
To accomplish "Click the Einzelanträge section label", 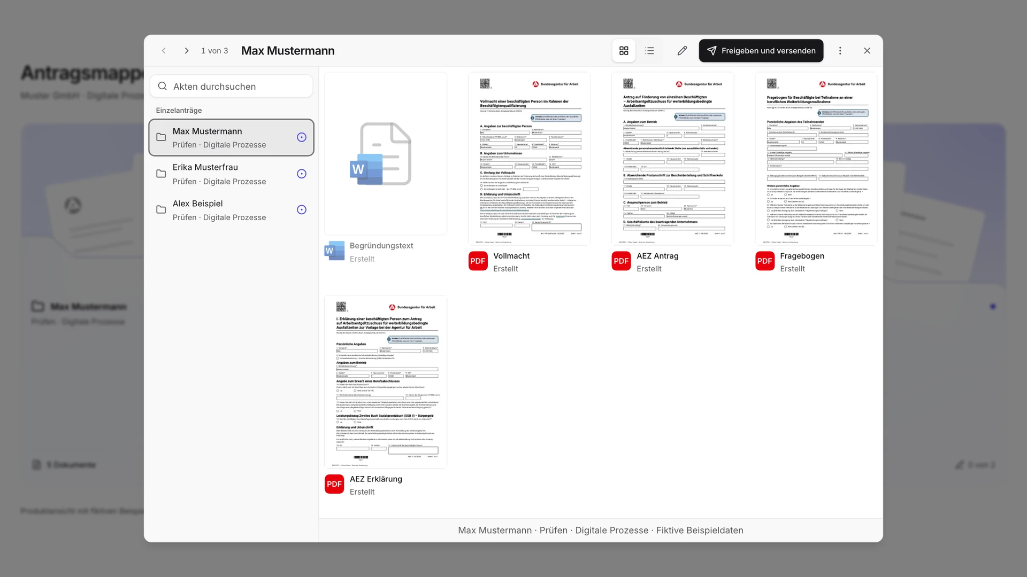I will pyautogui.click(x=179, y=111).
